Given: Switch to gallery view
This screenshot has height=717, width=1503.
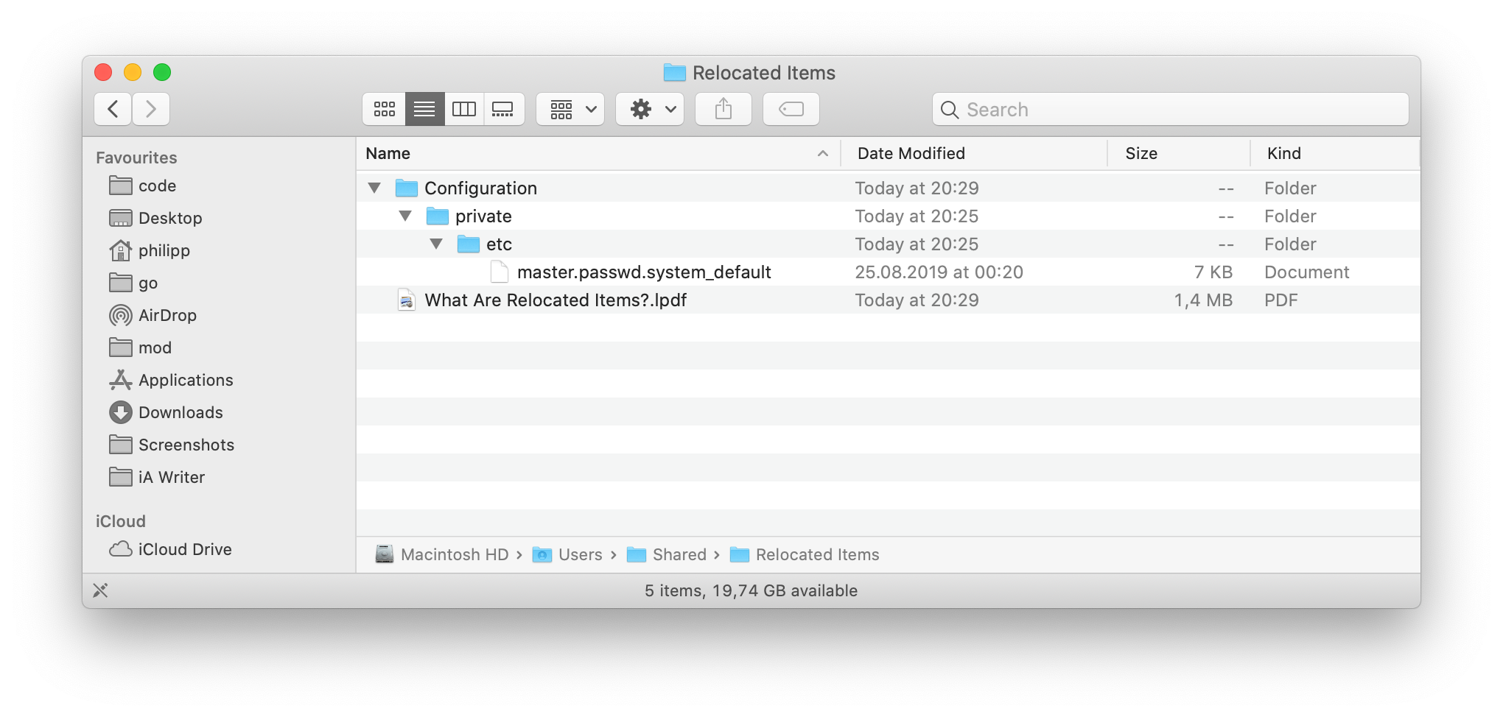Looking at the screenshot, I should point(503,109).
